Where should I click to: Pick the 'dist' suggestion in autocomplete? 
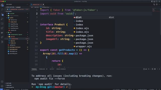point(94,17)
